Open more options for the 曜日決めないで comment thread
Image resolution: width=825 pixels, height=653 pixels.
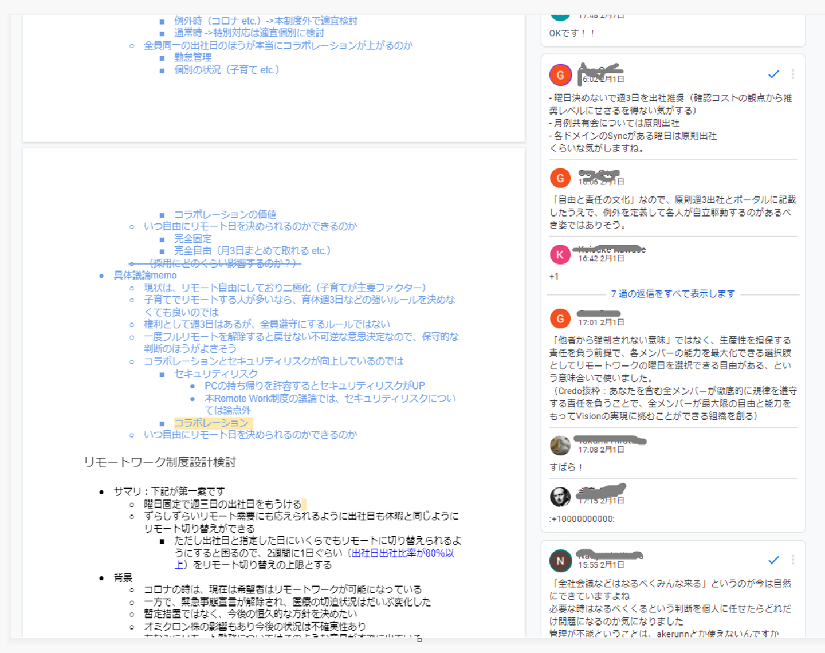coord(793,74)
